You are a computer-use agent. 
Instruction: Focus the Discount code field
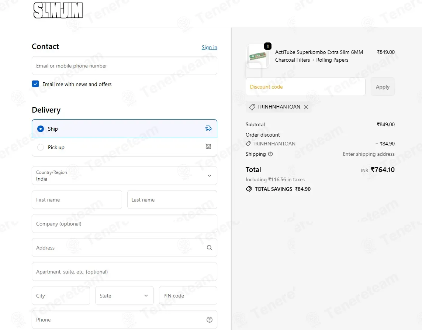pyautogui.click(x=305, y=87)
